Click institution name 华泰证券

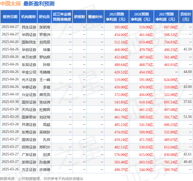(29, 87)
